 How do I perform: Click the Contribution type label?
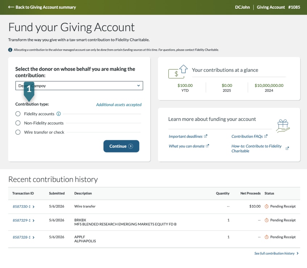click(32, 104)
